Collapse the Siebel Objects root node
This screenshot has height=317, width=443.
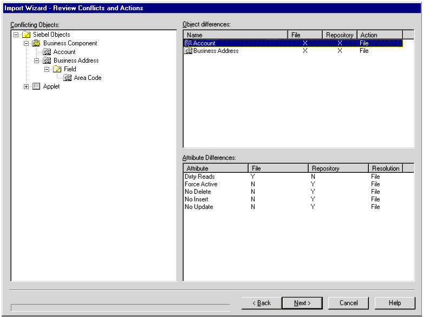[x=16, y=35]
